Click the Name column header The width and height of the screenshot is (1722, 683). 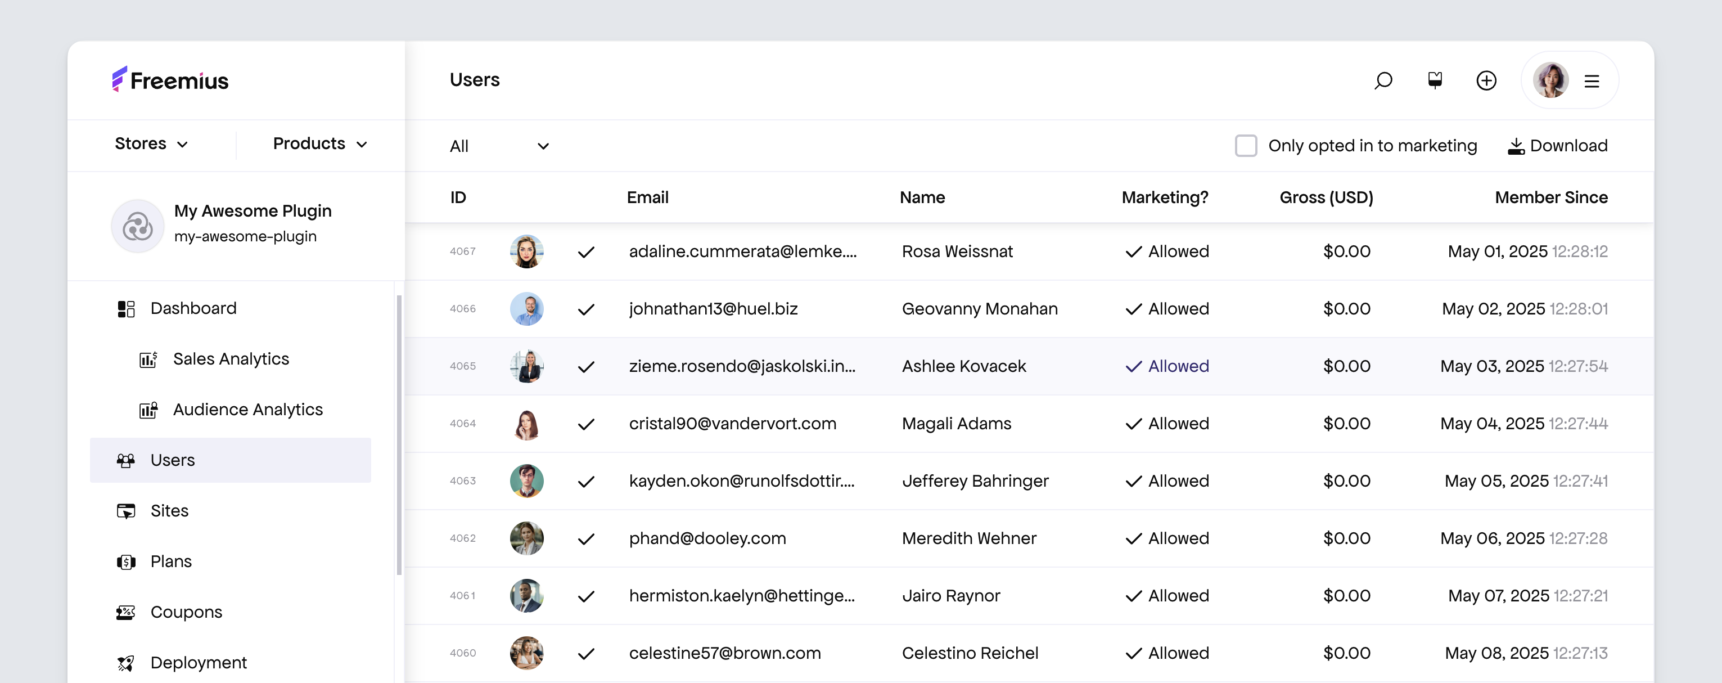pyautogui.click(x=922, y=197)
